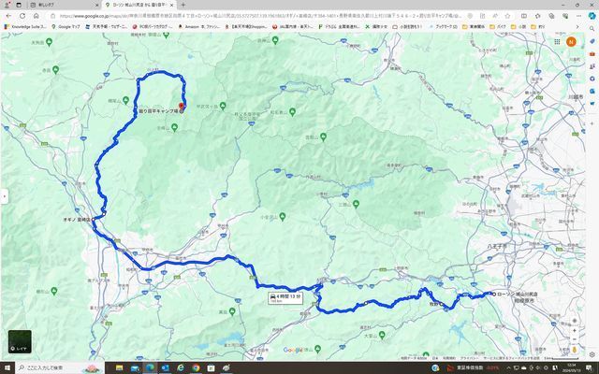Open the Google account avatar
Viewport: 599px width, 374px height.
tap(571, 41)
